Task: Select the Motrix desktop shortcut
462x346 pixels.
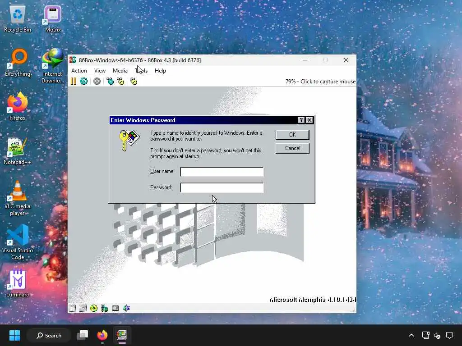Action: tap(53, 19)
